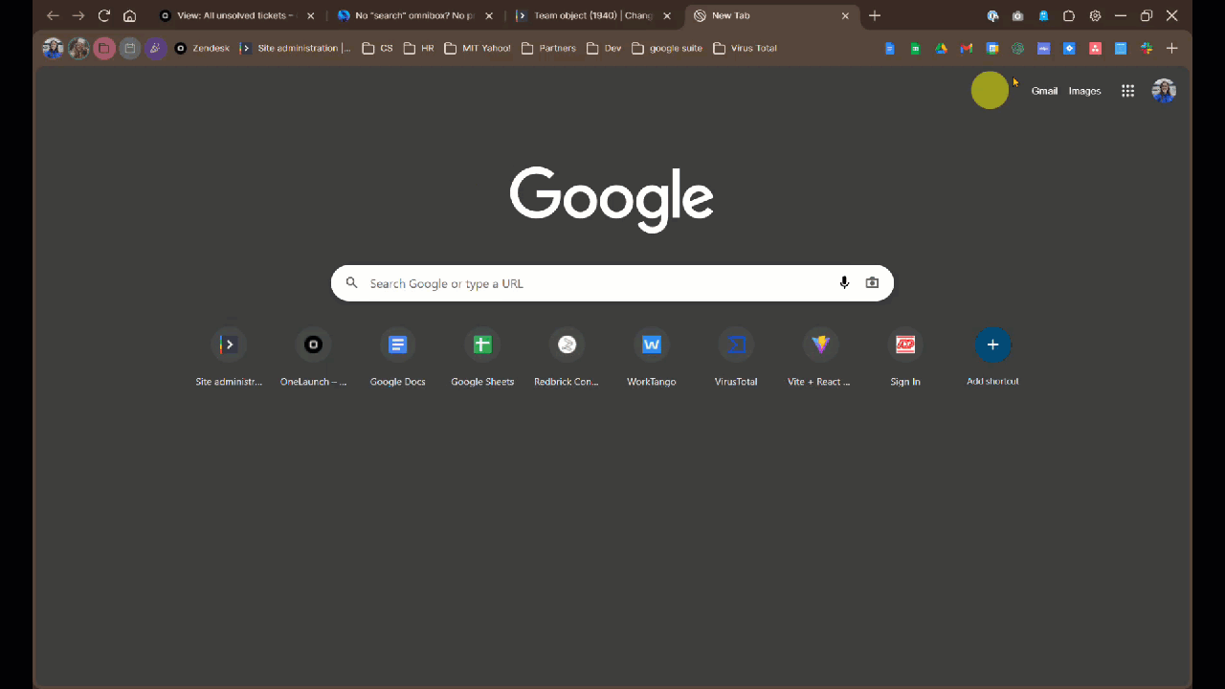The width and height of the screenshot is (1225, 689).
Task: Click the first profile avatar in bookmarks bar
Action: tap(53, 48)
